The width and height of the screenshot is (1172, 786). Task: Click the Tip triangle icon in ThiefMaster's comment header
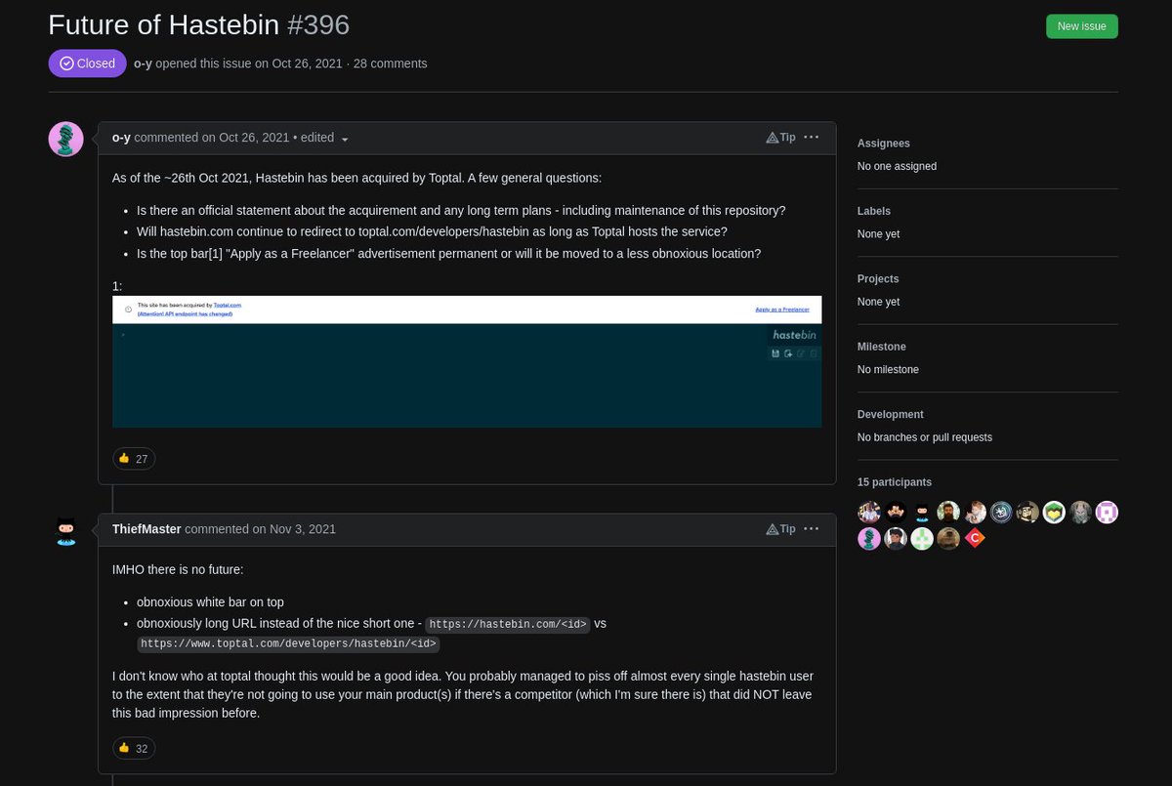point(773,529)
